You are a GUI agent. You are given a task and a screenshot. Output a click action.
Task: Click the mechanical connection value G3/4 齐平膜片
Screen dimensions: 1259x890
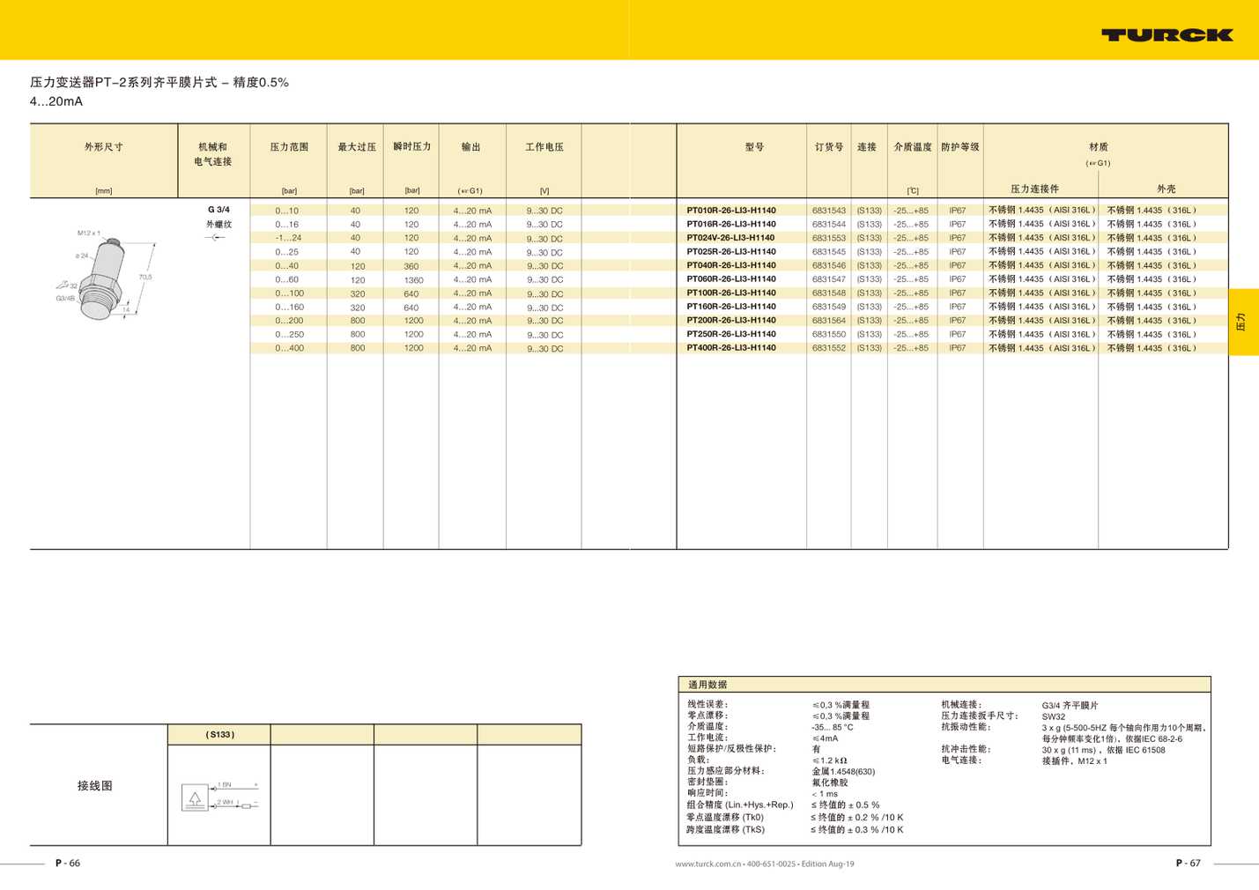pyautogui.click(x=1070, y=706)
